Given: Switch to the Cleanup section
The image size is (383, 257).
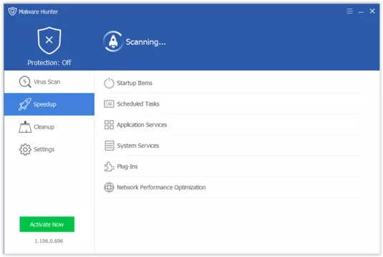Looking at the screenshot, I should point(49,127).
